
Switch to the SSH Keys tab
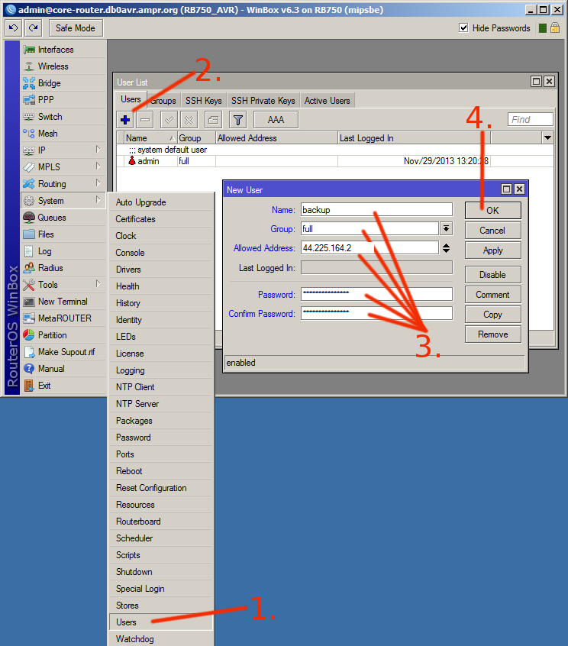click(204, 101)
